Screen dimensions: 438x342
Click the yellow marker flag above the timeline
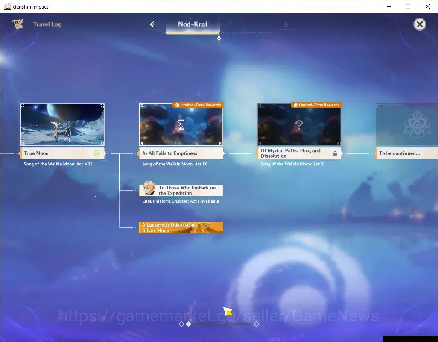coord(228,312)
